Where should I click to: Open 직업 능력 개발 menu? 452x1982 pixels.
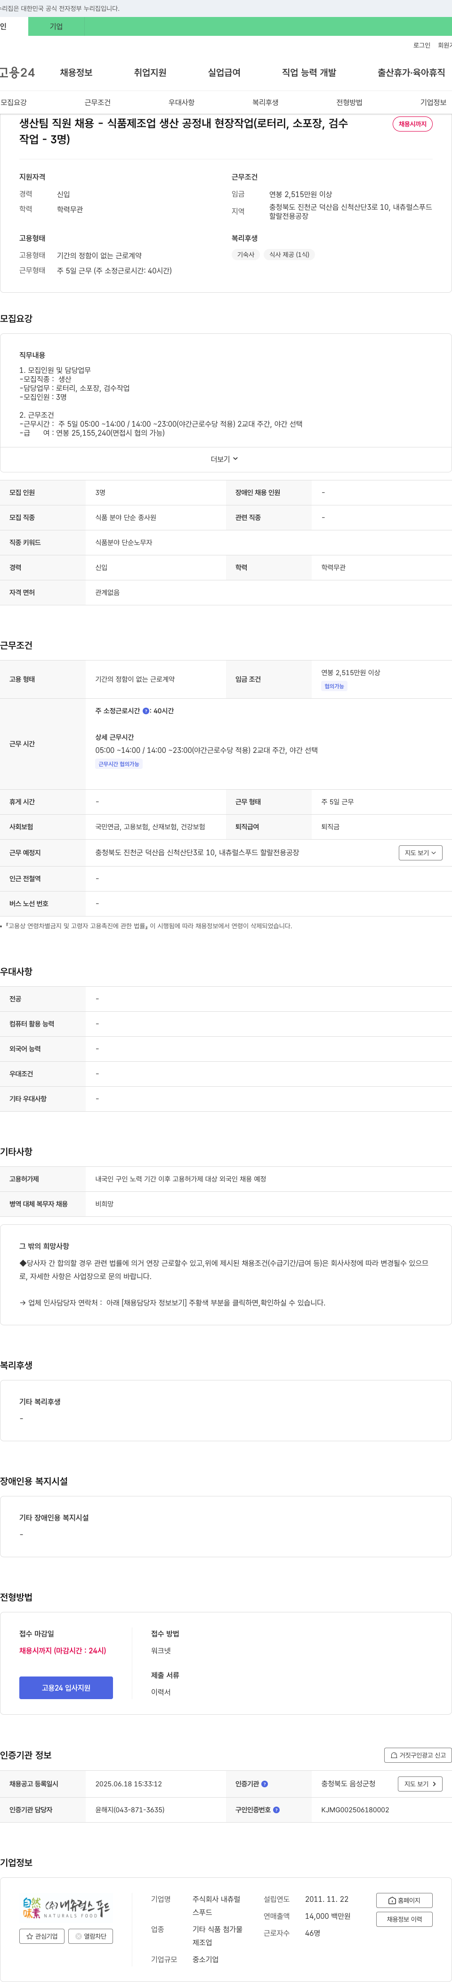(309, 72)
